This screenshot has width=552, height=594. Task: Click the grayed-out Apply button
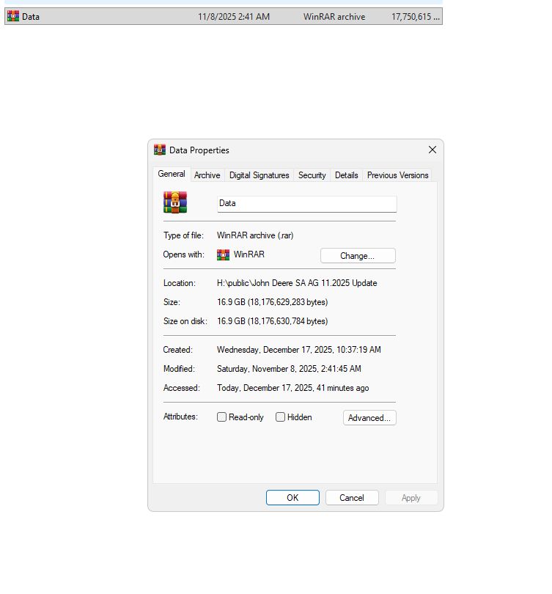coord(411,497)
